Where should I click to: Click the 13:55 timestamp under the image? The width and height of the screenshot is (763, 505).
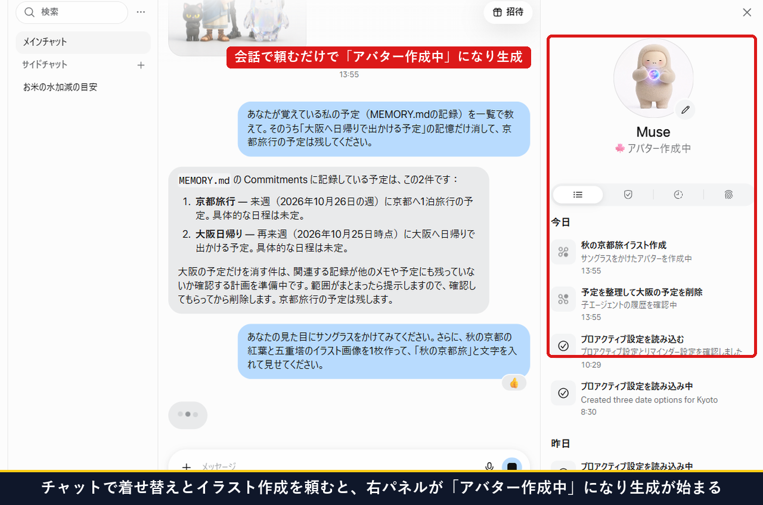[349, 74]
